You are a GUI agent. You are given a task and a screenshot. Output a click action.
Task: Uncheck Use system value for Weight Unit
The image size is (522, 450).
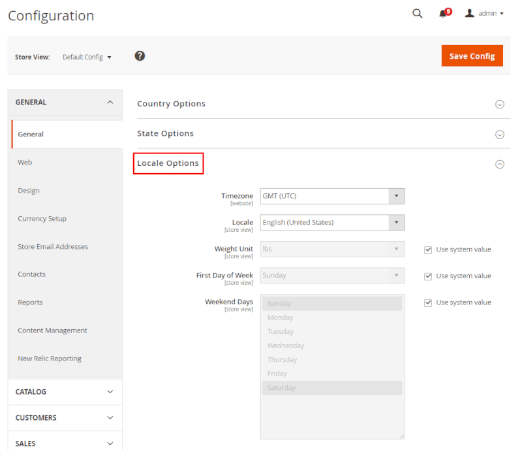click(428, 249)
